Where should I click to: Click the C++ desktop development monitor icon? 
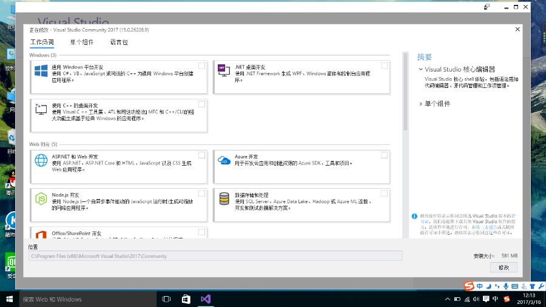(x=41, y=109)
